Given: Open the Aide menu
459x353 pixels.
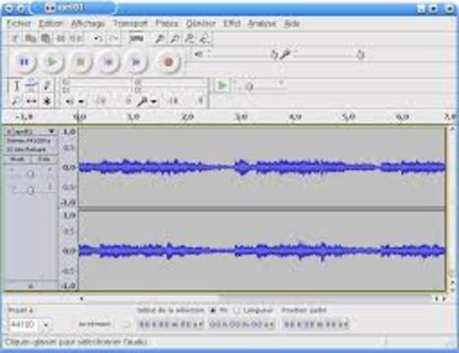Looking at the screenshot, I should coord(292,24).
